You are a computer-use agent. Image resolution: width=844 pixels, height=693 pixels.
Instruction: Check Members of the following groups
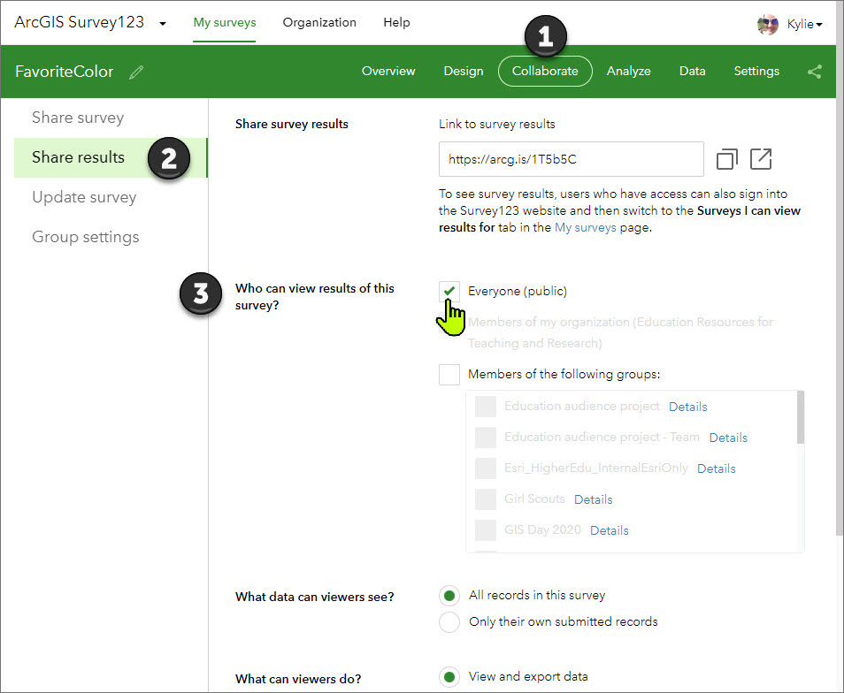pos(449,375)
